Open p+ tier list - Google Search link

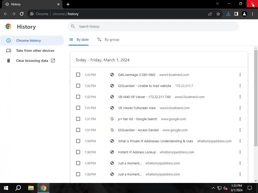[138, 119]
